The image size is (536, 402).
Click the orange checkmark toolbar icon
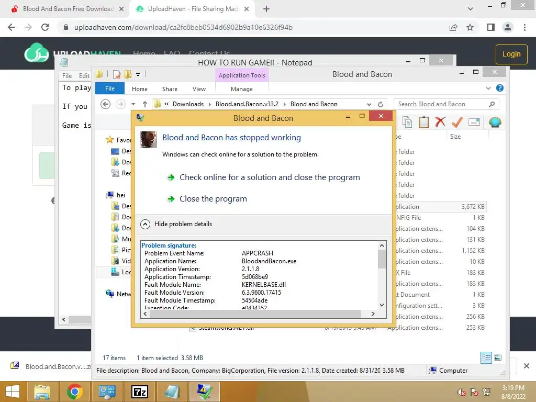(x=457, y=122)
